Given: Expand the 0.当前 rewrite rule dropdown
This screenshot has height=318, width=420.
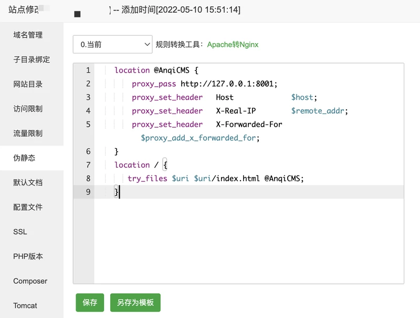Looking at the screenshot, I should coord(112,45).
